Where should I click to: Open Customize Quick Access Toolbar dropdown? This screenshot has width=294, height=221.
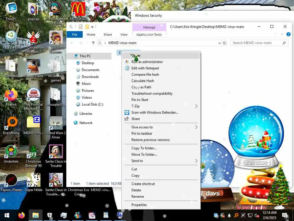click(92, 27)
